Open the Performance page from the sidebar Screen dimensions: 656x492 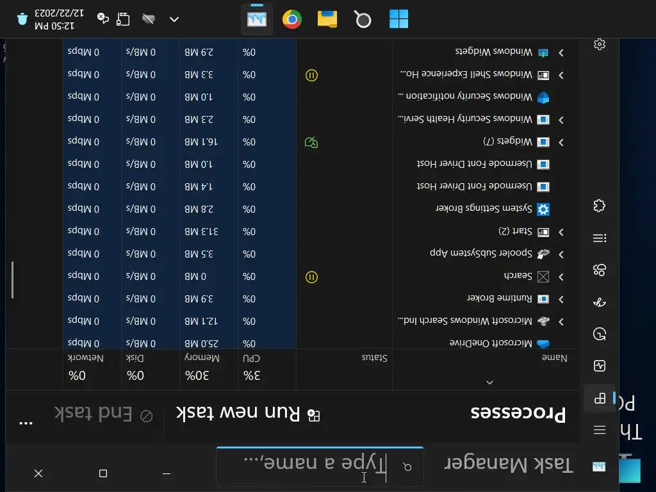[600, 366]
